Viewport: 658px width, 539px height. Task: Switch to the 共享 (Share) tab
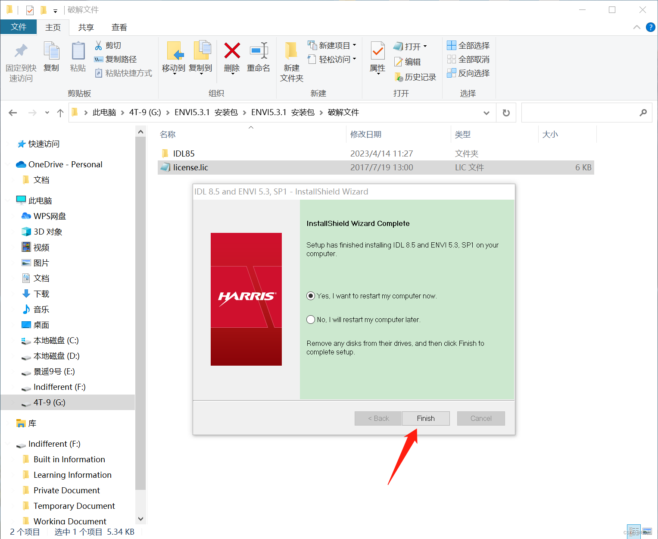pos(86,27)
